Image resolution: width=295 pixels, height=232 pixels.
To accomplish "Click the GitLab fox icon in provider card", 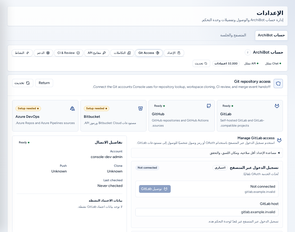I will click(277, 106).
